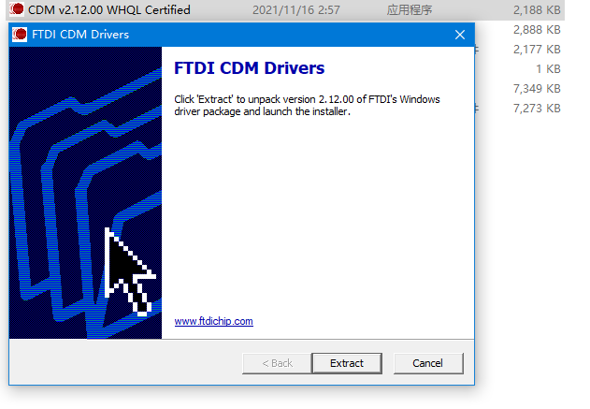Image resolution: width=590 pixels, height=409 pixels.
Task: Click the dialog title bar text
Action: [x=80, y=35]
